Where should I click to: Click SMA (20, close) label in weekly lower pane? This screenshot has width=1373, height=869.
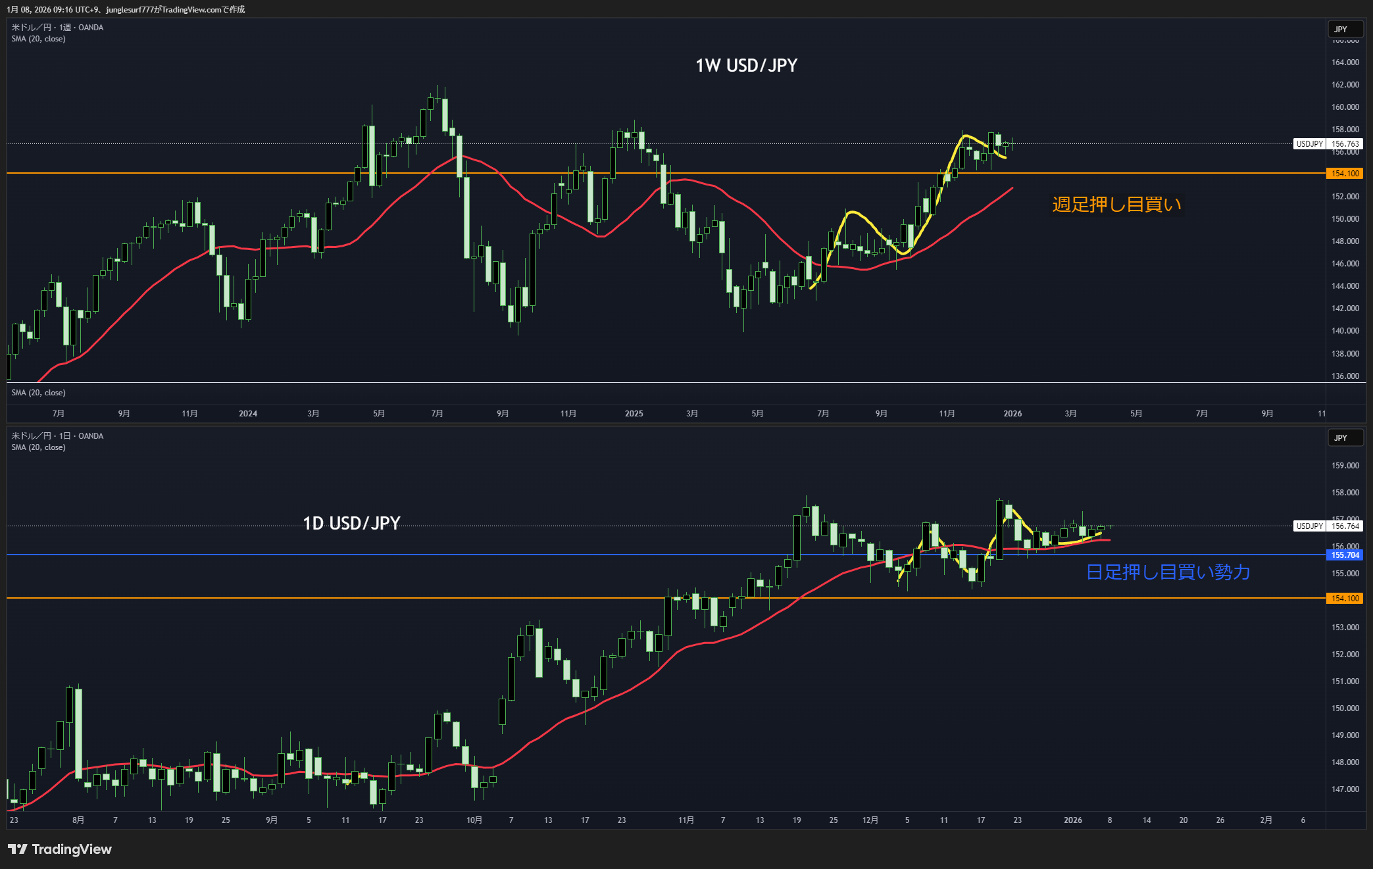click(x=38, y=393)
